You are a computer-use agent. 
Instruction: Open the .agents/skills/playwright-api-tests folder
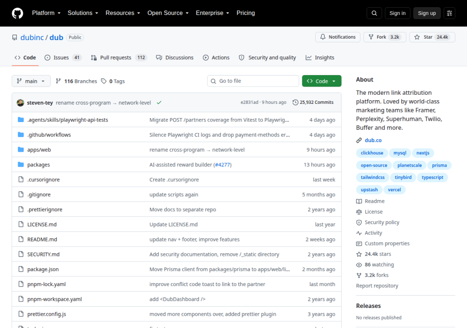(67, 120)
